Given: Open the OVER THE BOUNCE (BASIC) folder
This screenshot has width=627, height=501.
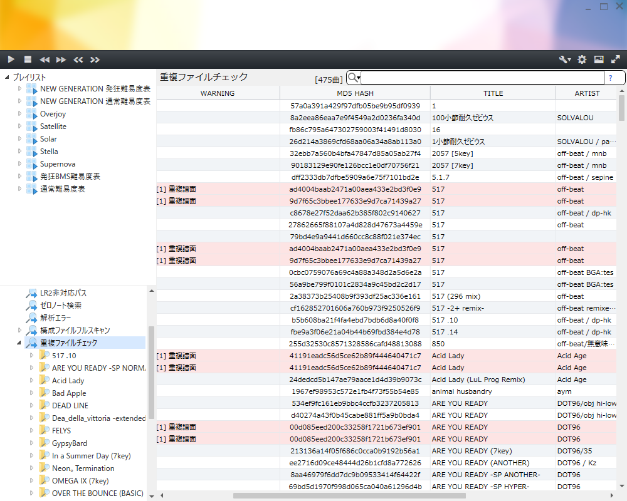Looking at the screenshot, I should [98, 493].
